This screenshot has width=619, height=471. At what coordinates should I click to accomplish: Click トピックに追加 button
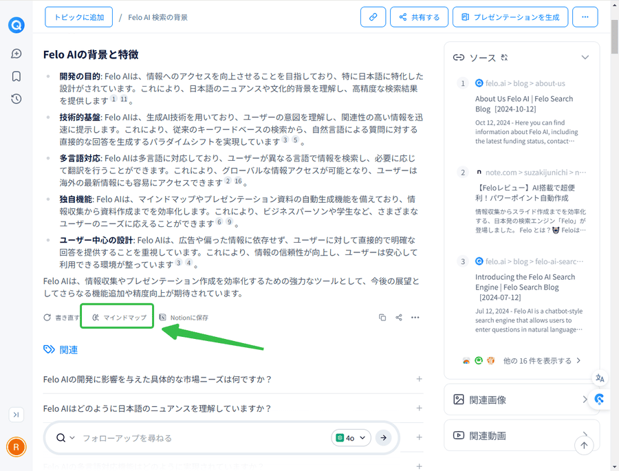[78, 17]
